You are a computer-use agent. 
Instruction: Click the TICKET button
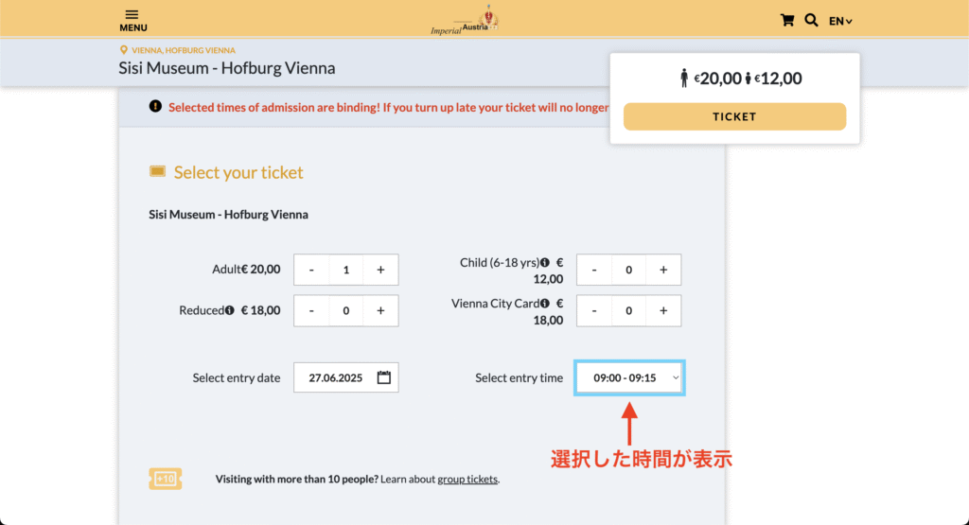[734, 116]
